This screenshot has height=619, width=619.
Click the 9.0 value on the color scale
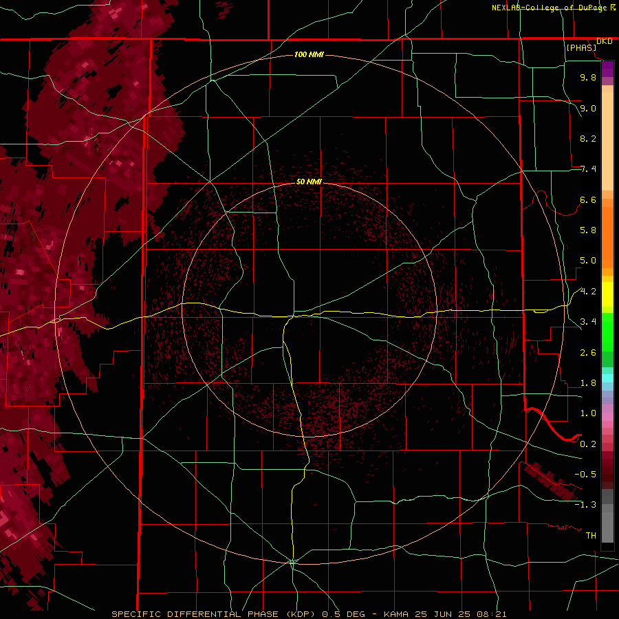tap(588, 108)
